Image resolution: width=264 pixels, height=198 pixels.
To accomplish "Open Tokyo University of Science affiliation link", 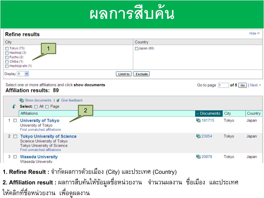I will click(x=48, y=136).
